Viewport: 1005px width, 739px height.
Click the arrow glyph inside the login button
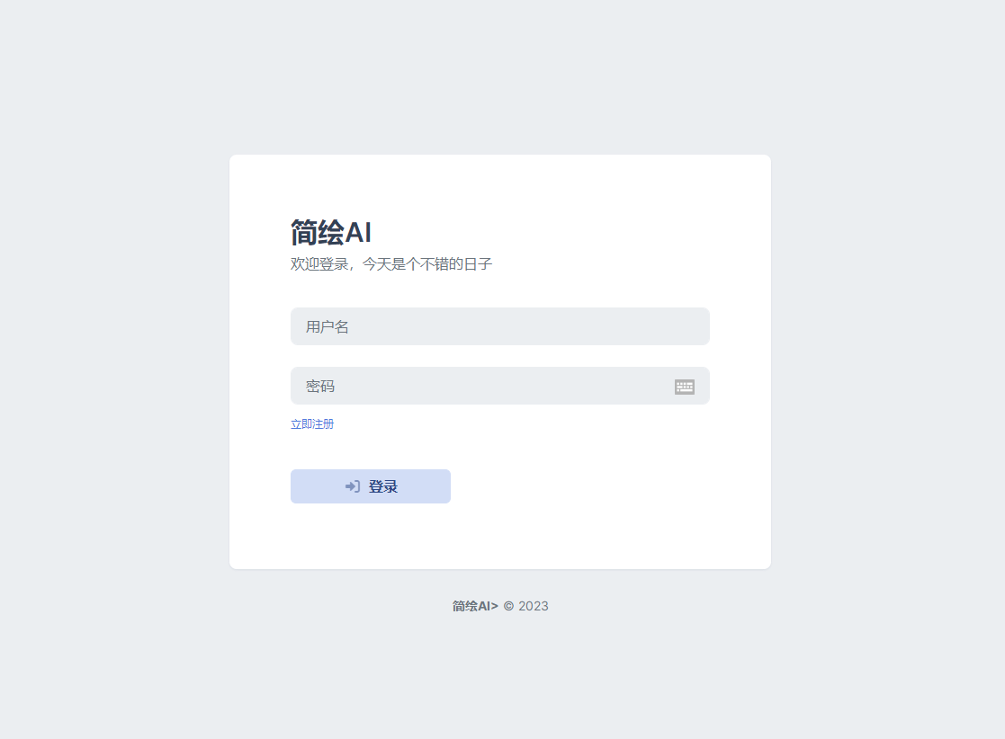(352, 486)
